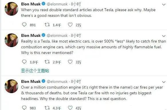Like the tweet with 4万 likes

(x=70, y=108)
